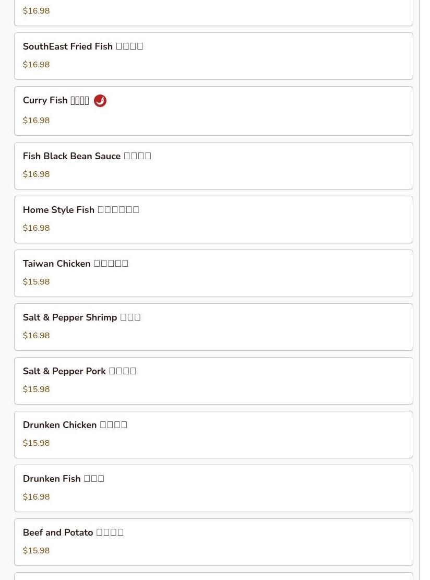
Task: Choose the Drunken Fish menu item
Action: pyautogui.click(x=213, y=488)
